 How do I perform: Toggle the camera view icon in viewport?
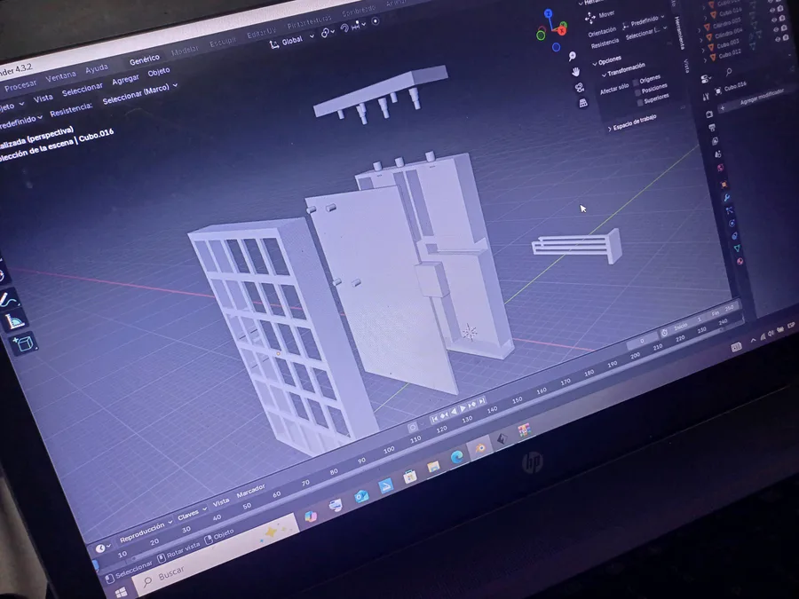pos(580,88)
